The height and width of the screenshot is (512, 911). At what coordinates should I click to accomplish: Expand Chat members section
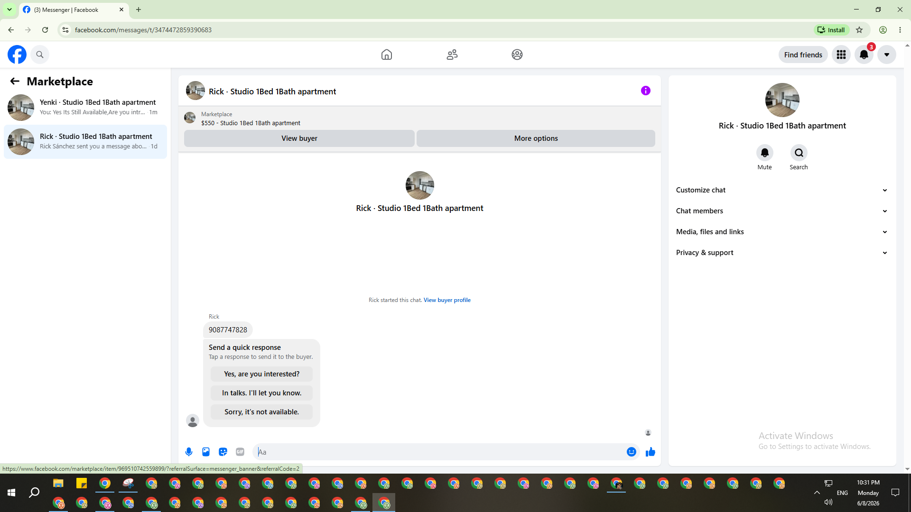(782, 211)
